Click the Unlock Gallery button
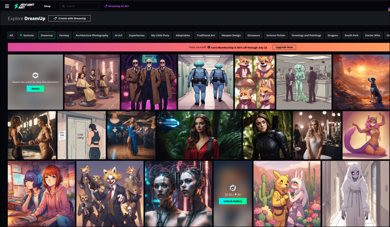The image size is (390, 227). pos(233,201)
